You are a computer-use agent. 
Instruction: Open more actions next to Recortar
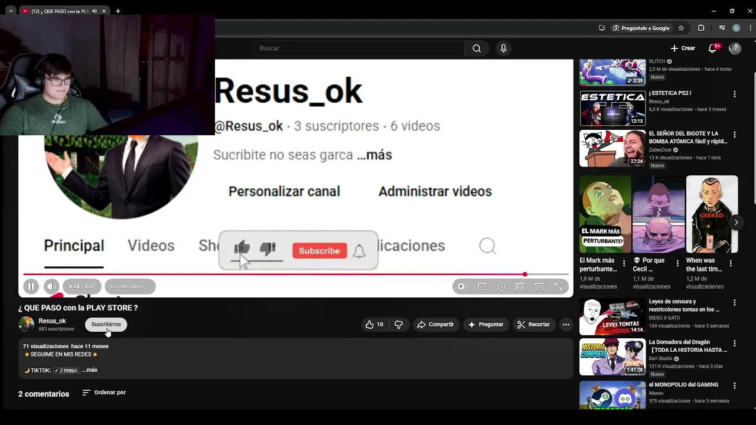tap(566, 324)
